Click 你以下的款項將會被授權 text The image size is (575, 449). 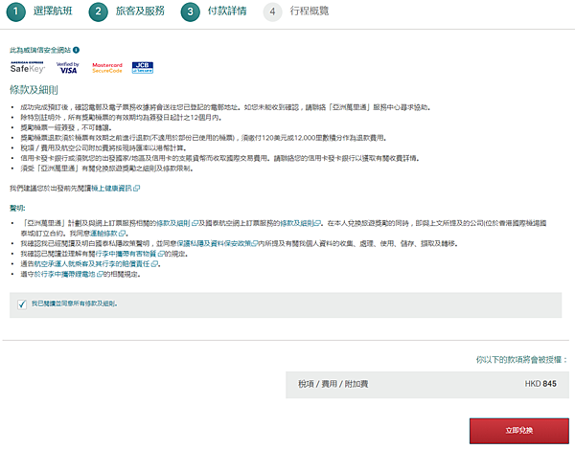522,360
